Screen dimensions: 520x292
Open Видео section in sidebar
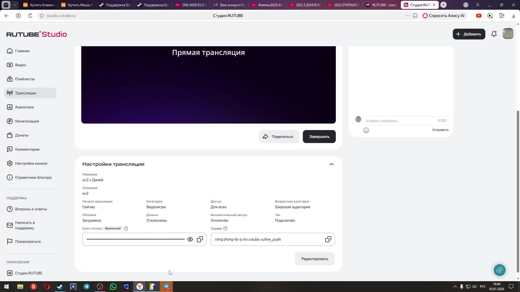30,65
